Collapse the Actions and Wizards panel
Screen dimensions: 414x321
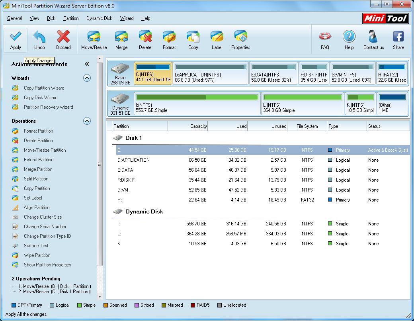[x=87, y=64]
